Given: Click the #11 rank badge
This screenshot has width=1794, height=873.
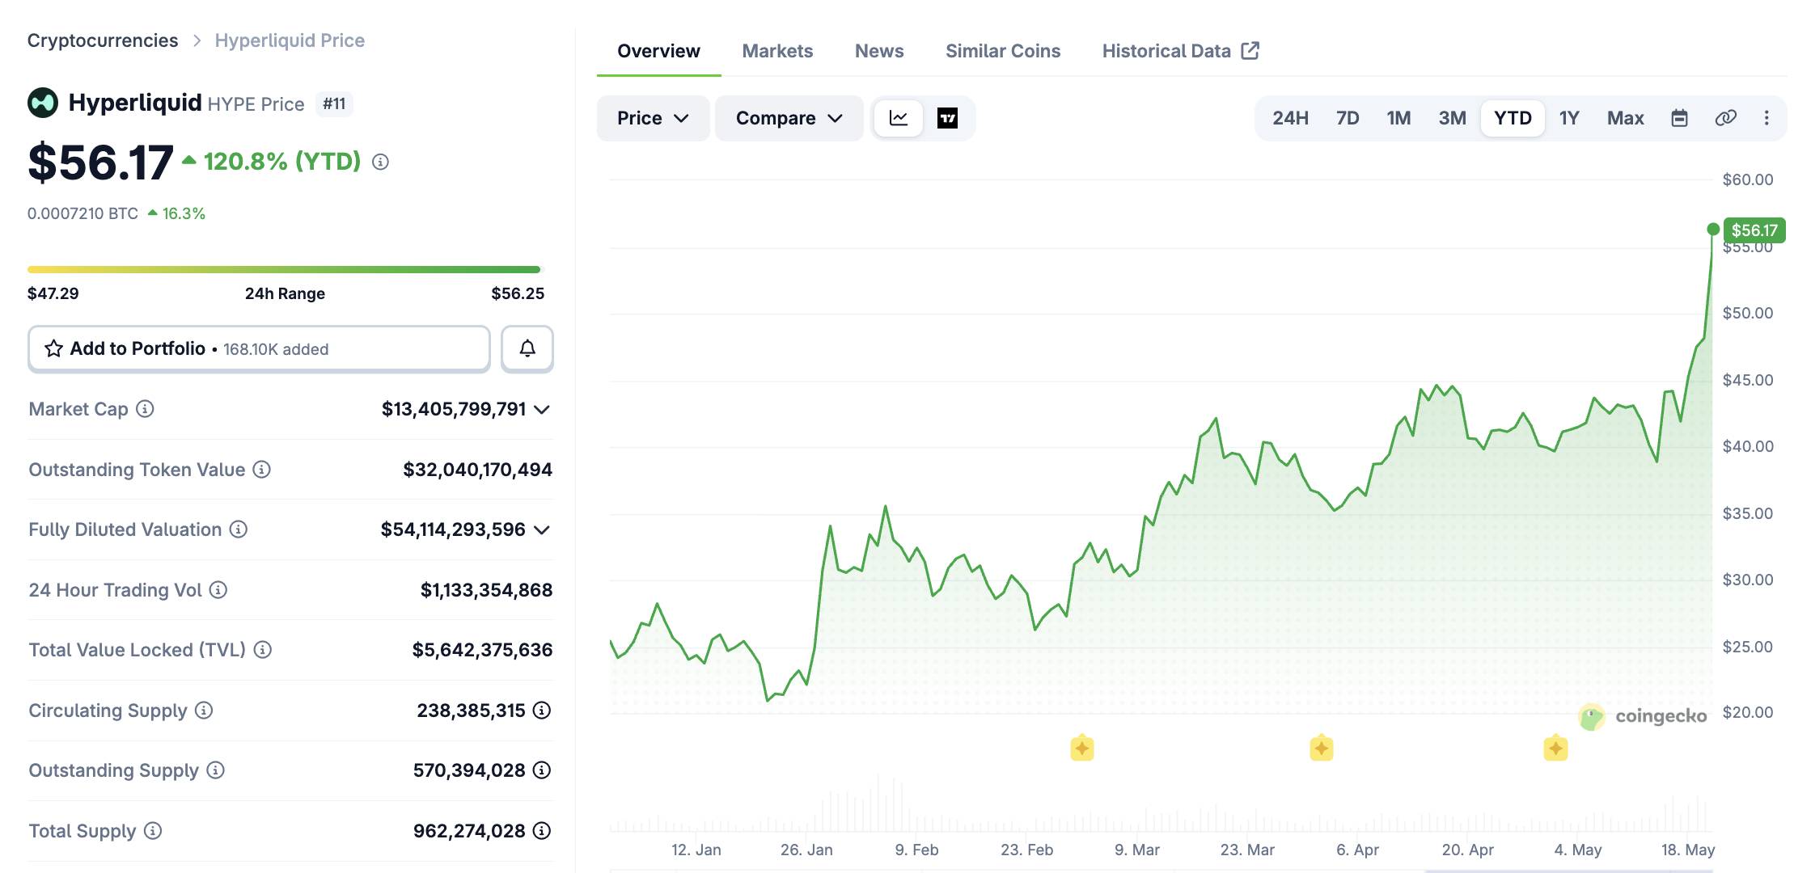Looking at the screenshot, I should point(334,103).
